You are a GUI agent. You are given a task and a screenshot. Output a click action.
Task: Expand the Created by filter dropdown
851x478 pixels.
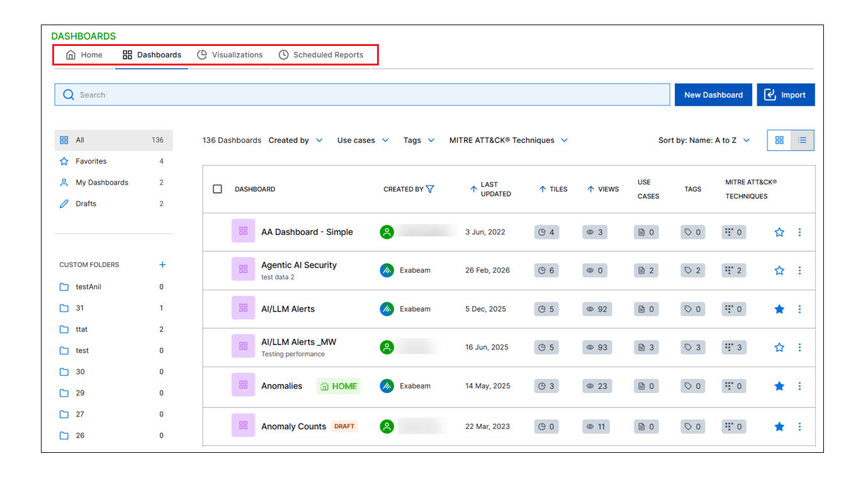click(x=295, y=140)
